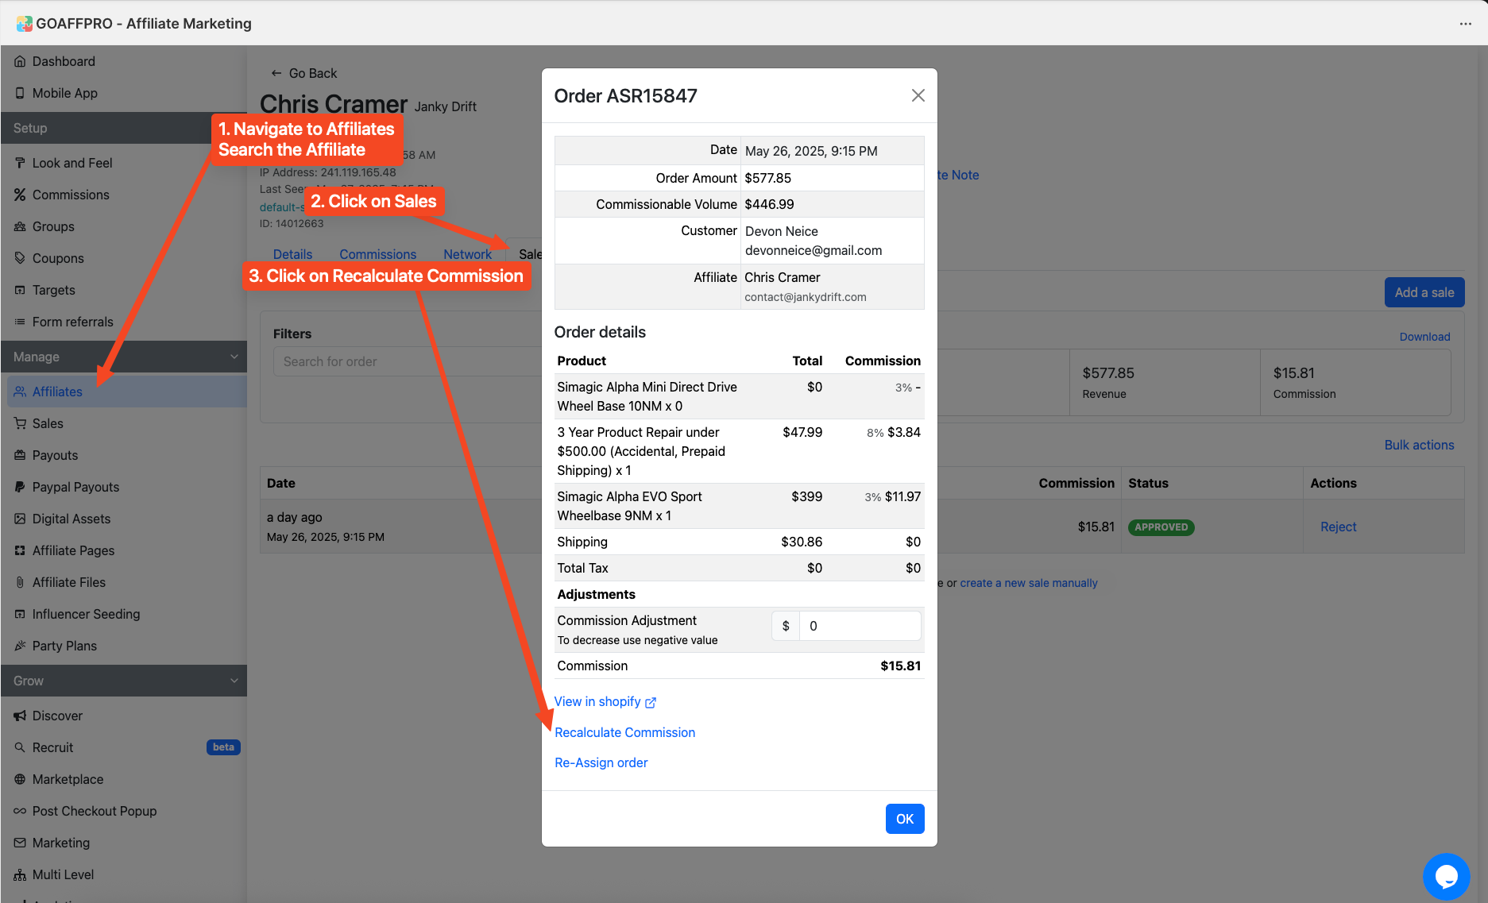Click the Payouts icon in sidebar
This screenshot has width=1488, height=903.
20,455
